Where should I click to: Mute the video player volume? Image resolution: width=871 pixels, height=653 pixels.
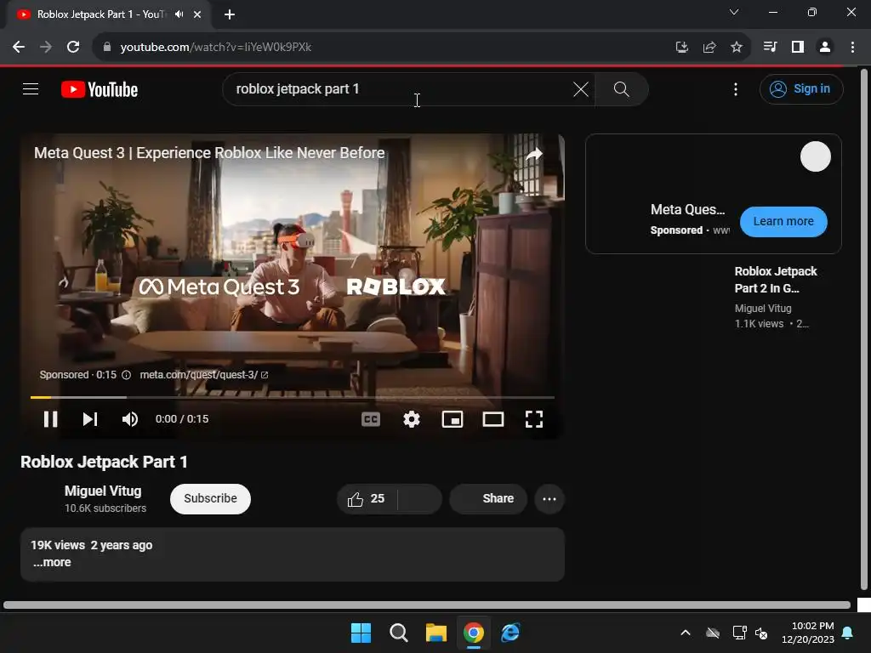pyautogui.click(x=130, y=418)
